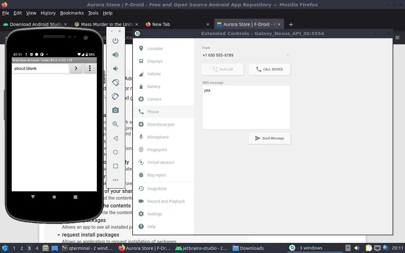Select the Battery section

click(163, 86)
